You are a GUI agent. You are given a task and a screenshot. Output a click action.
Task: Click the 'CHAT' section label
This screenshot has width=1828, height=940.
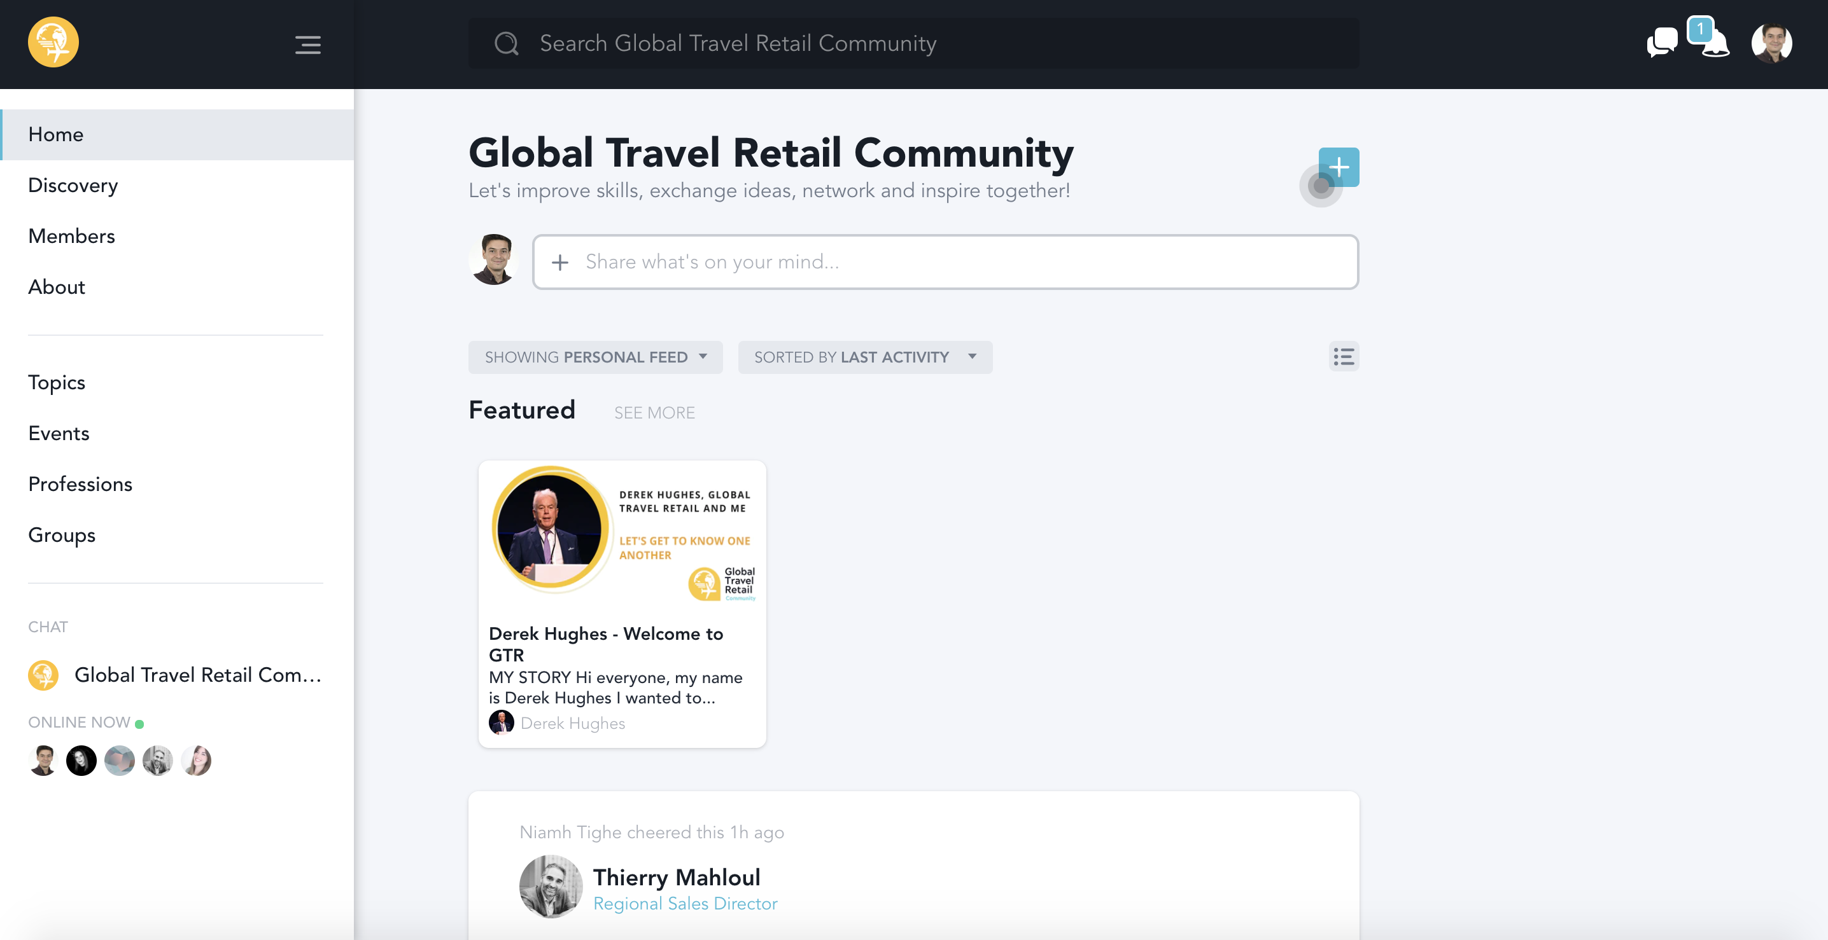[48, 626]
